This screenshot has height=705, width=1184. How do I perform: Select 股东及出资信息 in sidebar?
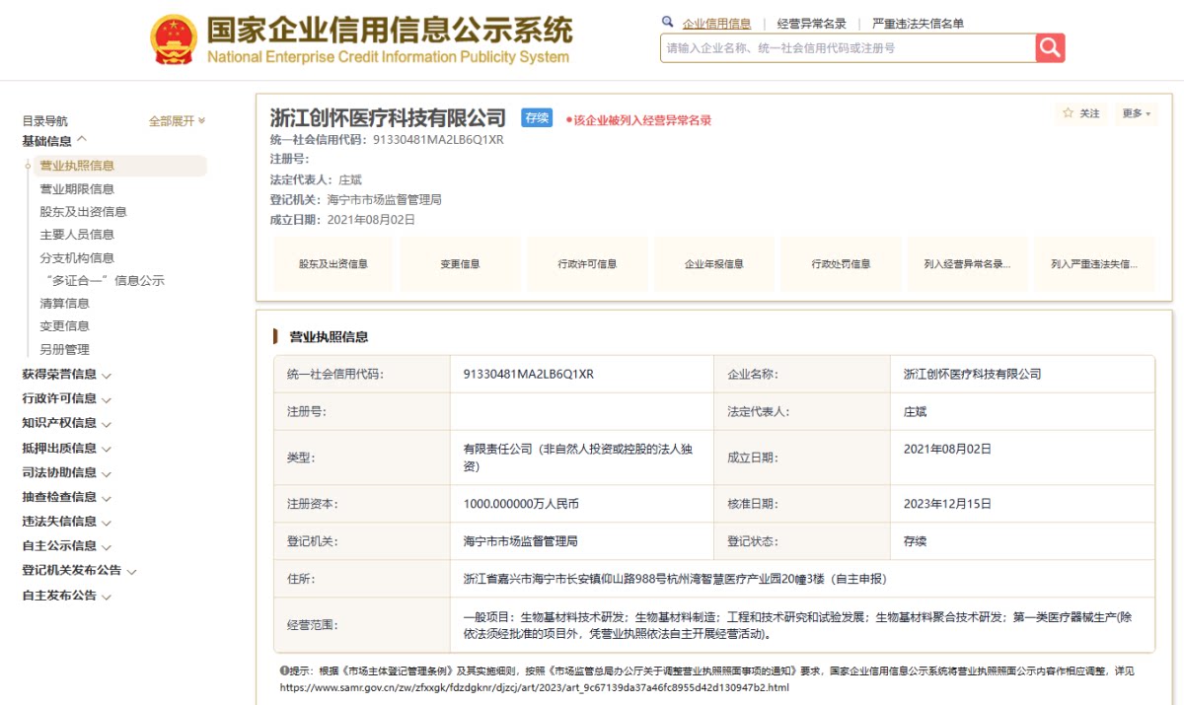83,212
